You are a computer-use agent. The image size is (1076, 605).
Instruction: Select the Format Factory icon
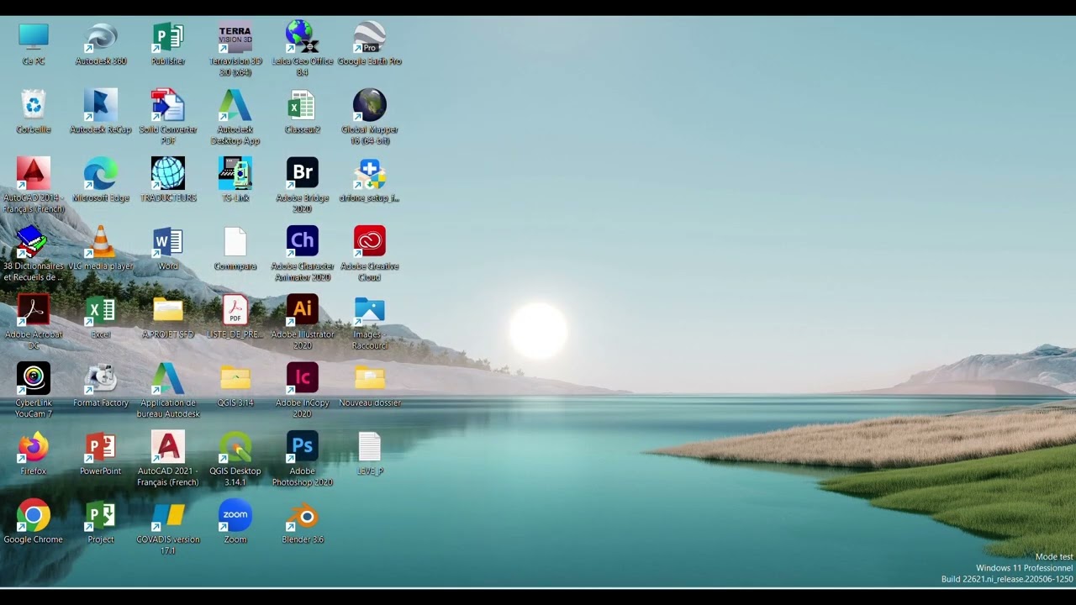tap(101, 378)
